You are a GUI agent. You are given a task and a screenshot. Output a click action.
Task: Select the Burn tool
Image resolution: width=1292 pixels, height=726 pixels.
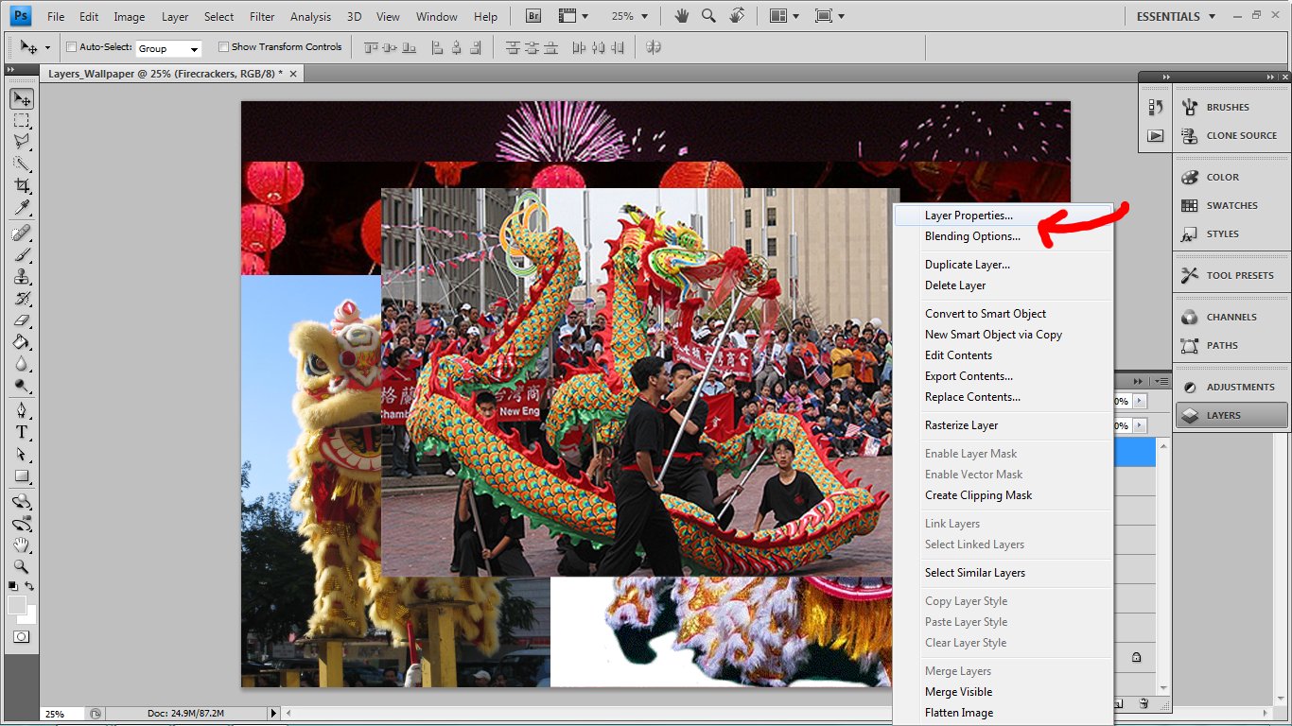coord(22,385)
